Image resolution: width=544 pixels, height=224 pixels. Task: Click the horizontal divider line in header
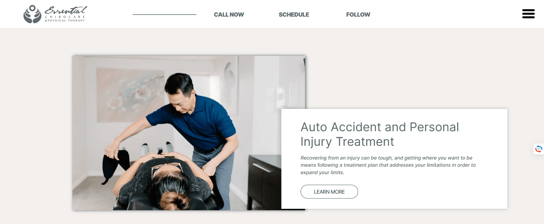coord(165,15)
